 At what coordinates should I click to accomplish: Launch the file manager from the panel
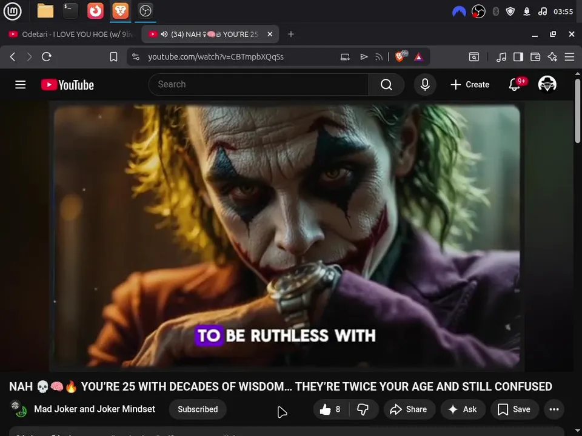(x=45, y=11)
